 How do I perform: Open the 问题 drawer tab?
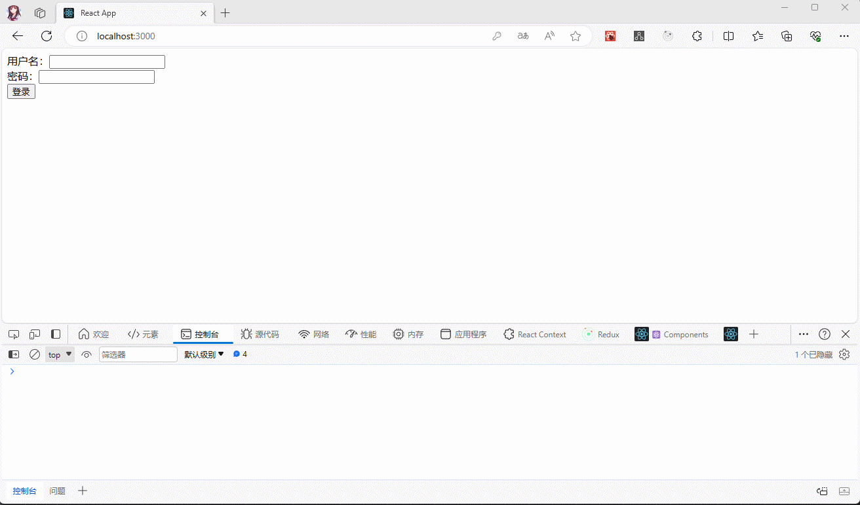coord(58,491)
